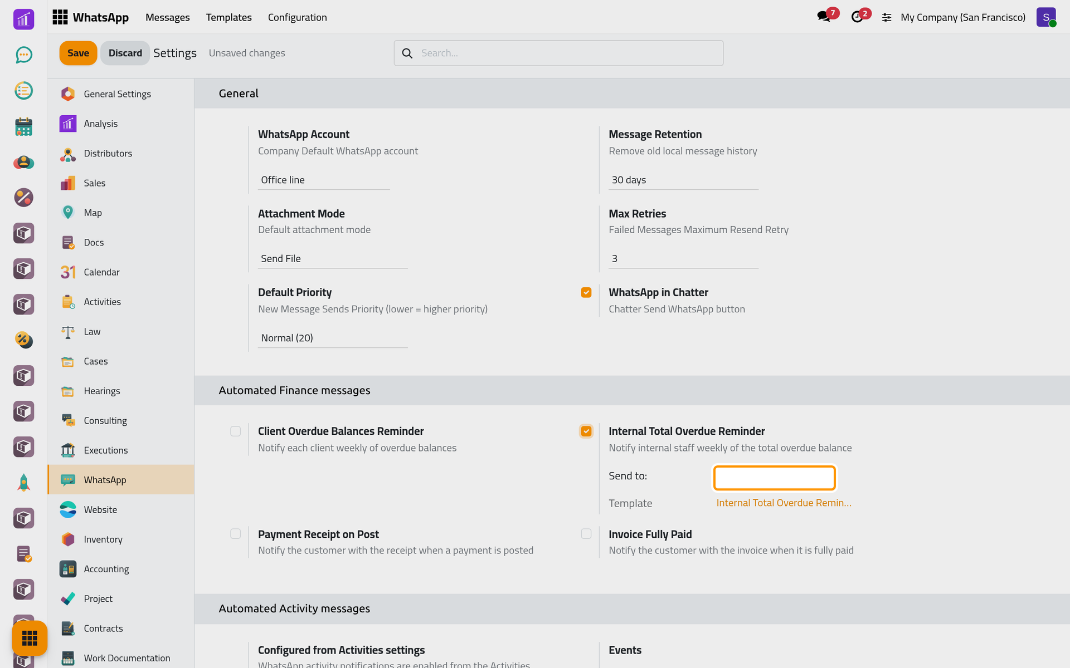This screenshot has width=1070, height=668.
Task: Open the Configuration menu
Action: pyautogui.click(x=298, y=17)
